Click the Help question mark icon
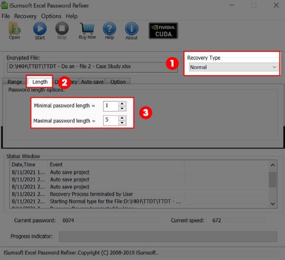This screenshot has height=260, width=285. click(109, 30)
